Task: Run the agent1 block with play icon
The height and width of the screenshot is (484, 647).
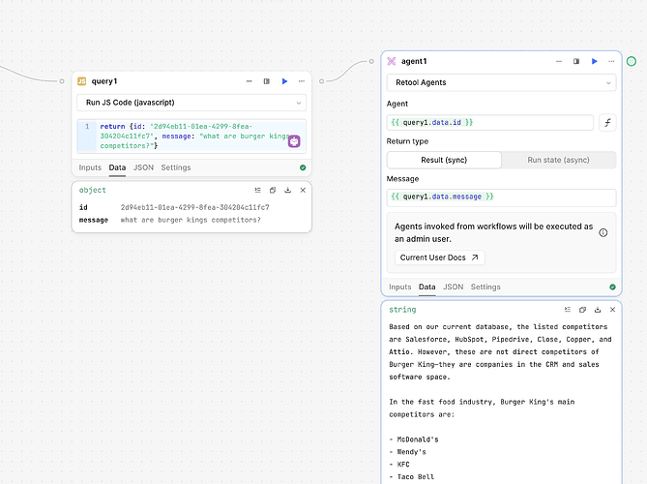Action: [x=595, y=61]
